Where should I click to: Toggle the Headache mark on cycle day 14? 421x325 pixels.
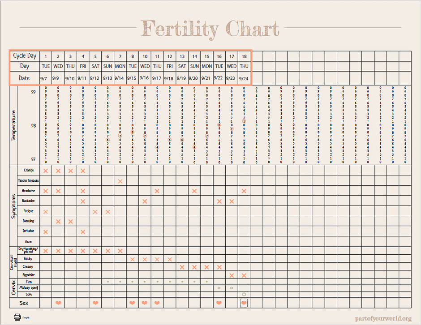(194, 191)
